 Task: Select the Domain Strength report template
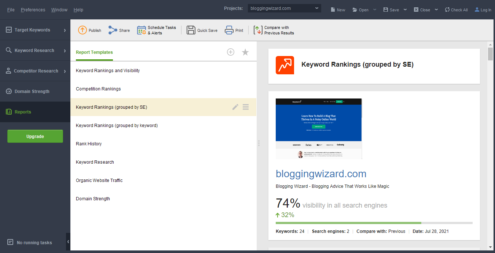pos(163,199)
